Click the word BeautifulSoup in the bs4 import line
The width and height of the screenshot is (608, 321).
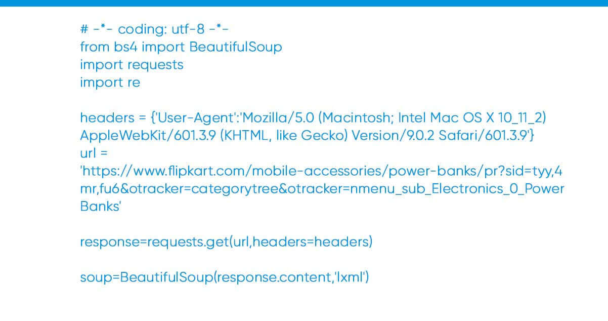(236, 47)
